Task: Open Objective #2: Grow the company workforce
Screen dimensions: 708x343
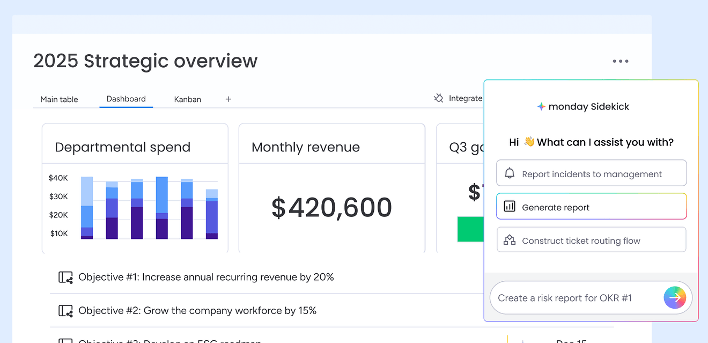Action: 197,310
